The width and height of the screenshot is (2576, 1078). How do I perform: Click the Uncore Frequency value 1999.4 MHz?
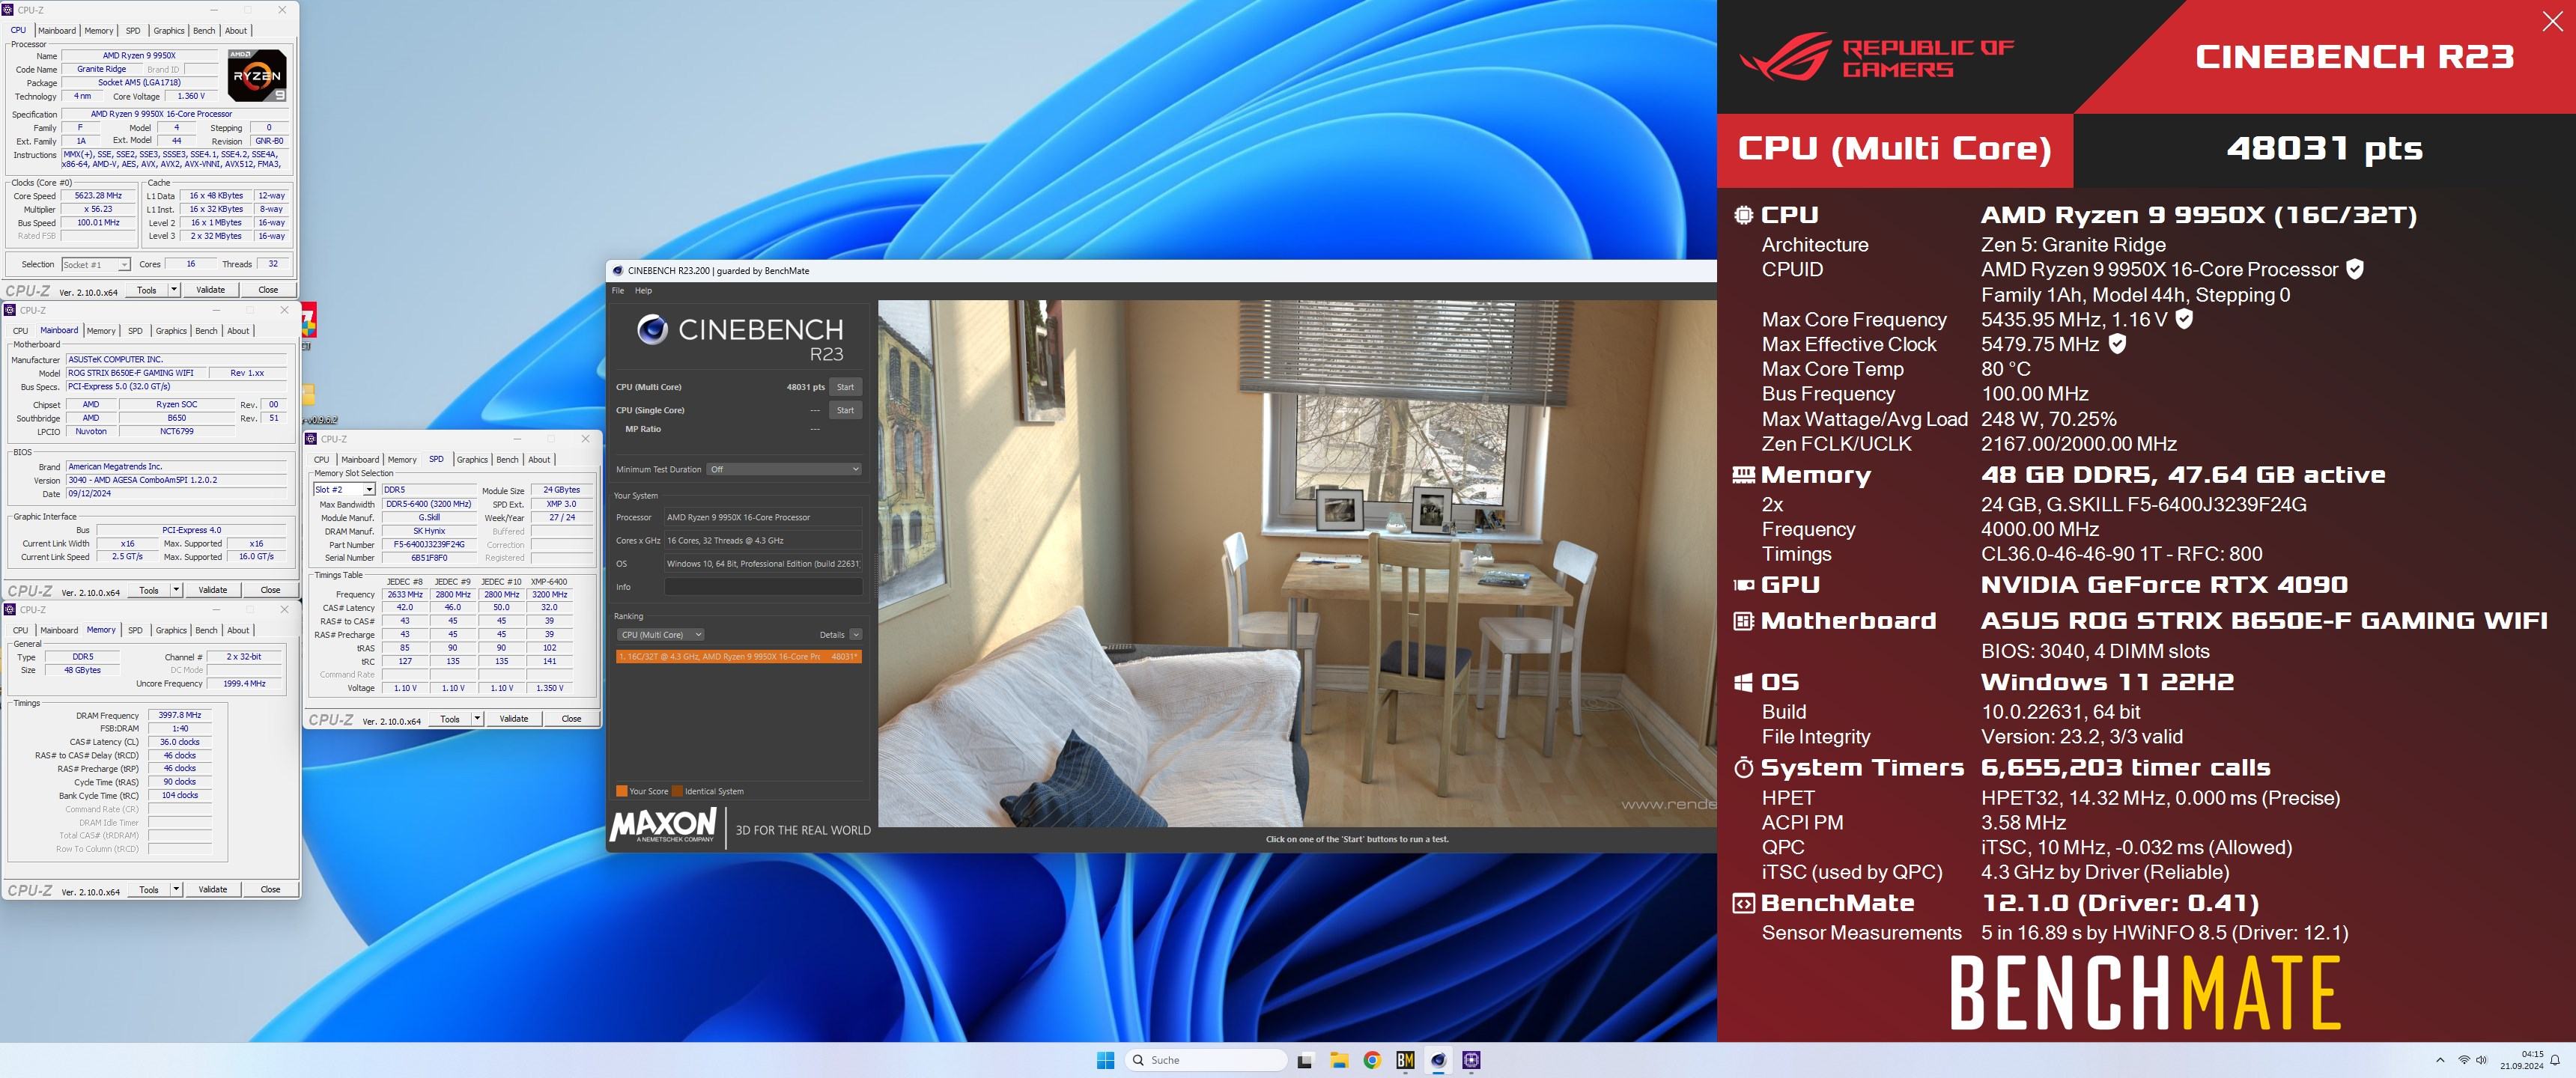pos(245,684)
